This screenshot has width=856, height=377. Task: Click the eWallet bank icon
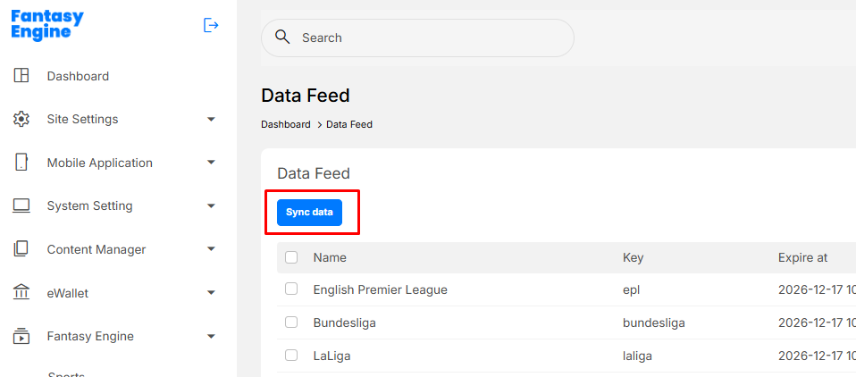(x=21, y=292)
